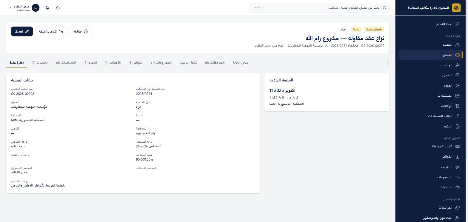Open المستندات folder icon in sidebar

coord(458,96)
